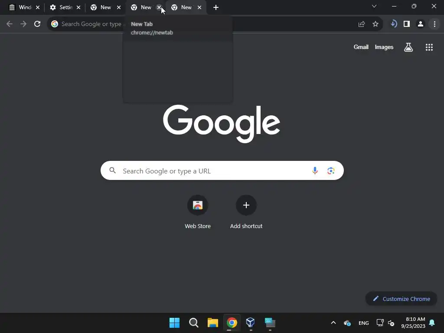This screenshot has height=333, width=444.
Task: Bookmark this tab with star icon
Action: pos(375,24)
